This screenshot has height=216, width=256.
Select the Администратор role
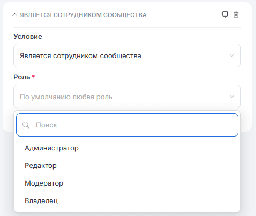point(127,148)
